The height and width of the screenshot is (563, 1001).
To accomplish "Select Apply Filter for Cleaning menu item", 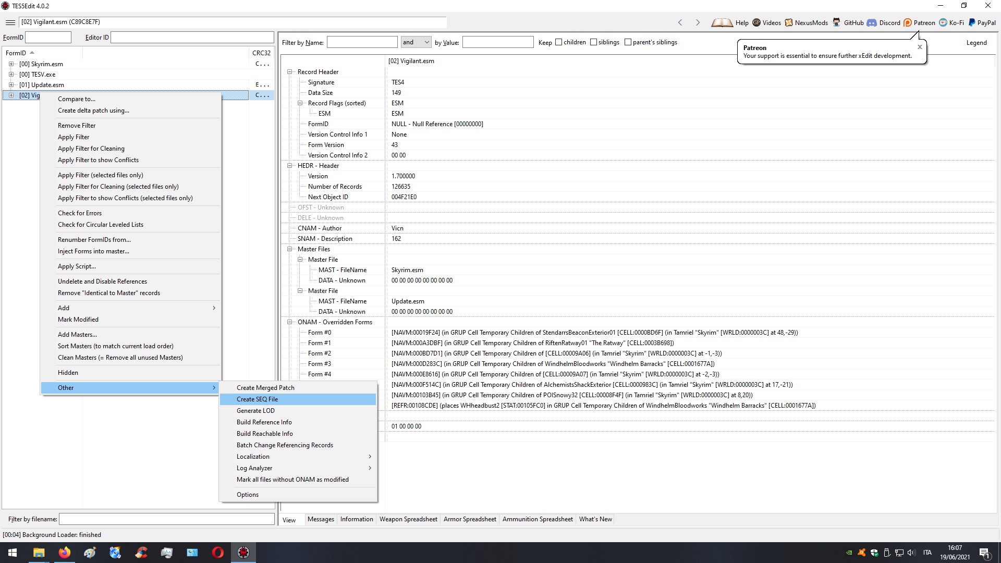I will pos(131,149).
